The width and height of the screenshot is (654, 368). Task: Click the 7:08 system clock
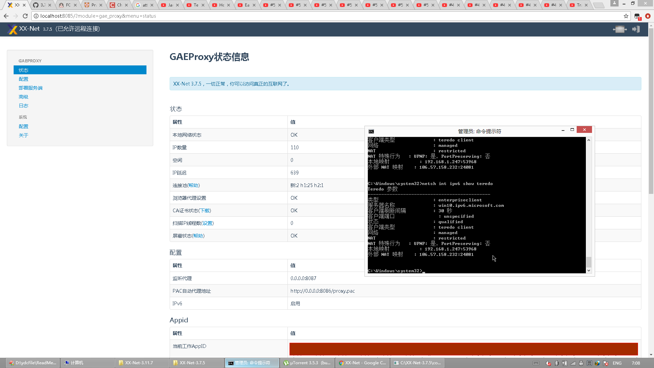(x=636, y=363)
